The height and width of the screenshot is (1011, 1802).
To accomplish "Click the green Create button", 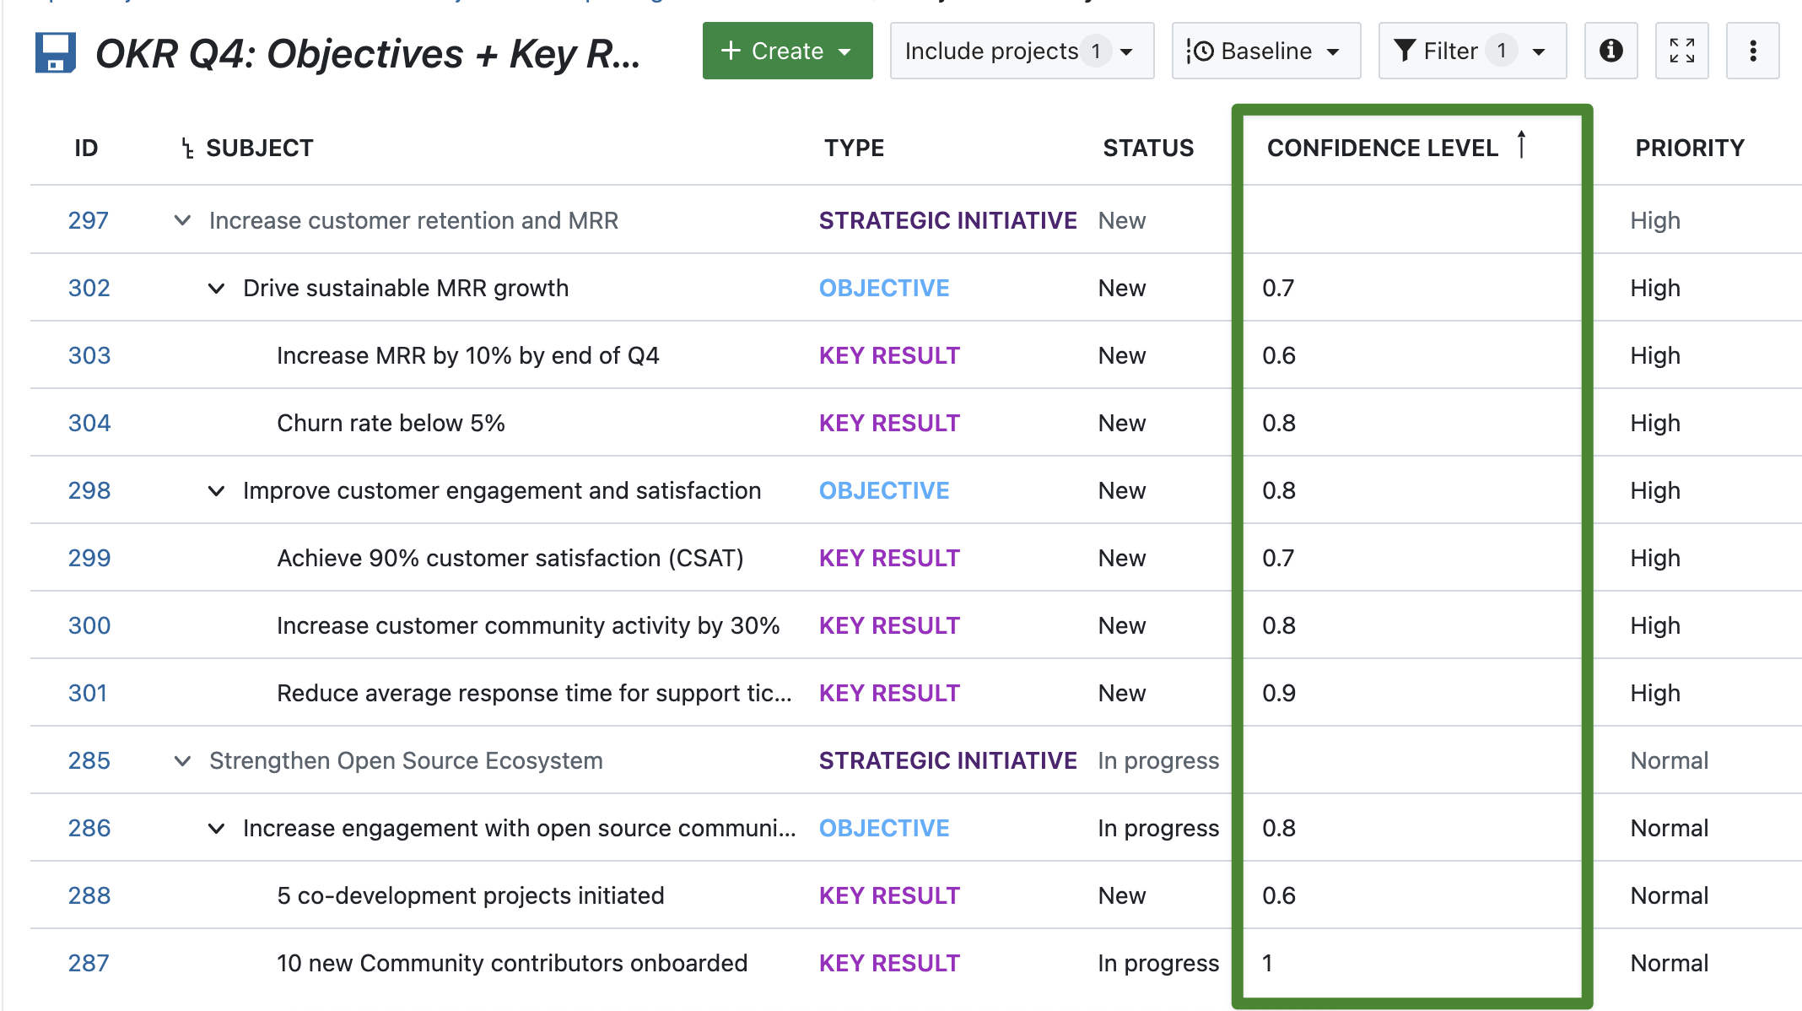I will click(786, 51).
